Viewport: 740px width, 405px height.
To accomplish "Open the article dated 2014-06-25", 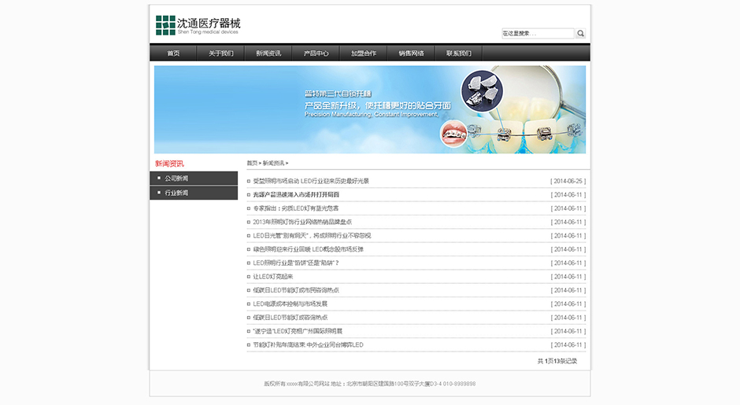I will tap(311, 181).
